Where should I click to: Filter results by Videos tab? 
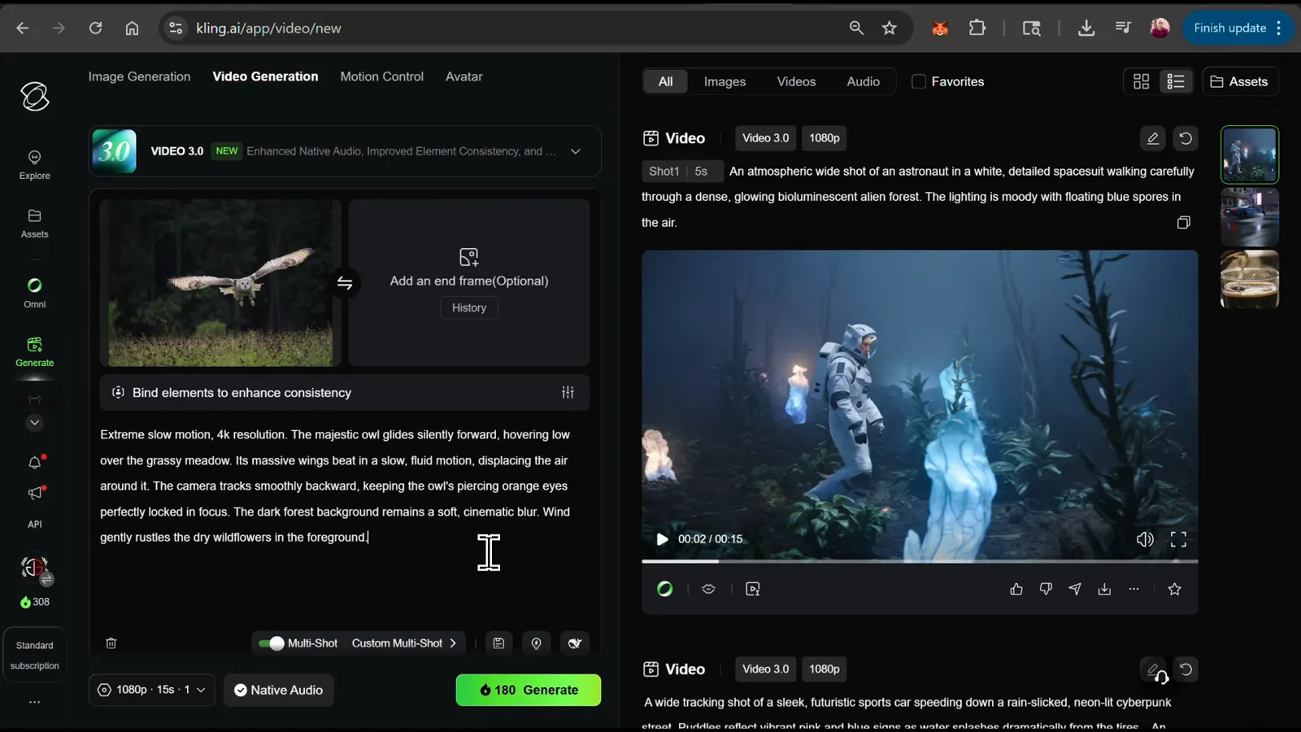point(796,81)
